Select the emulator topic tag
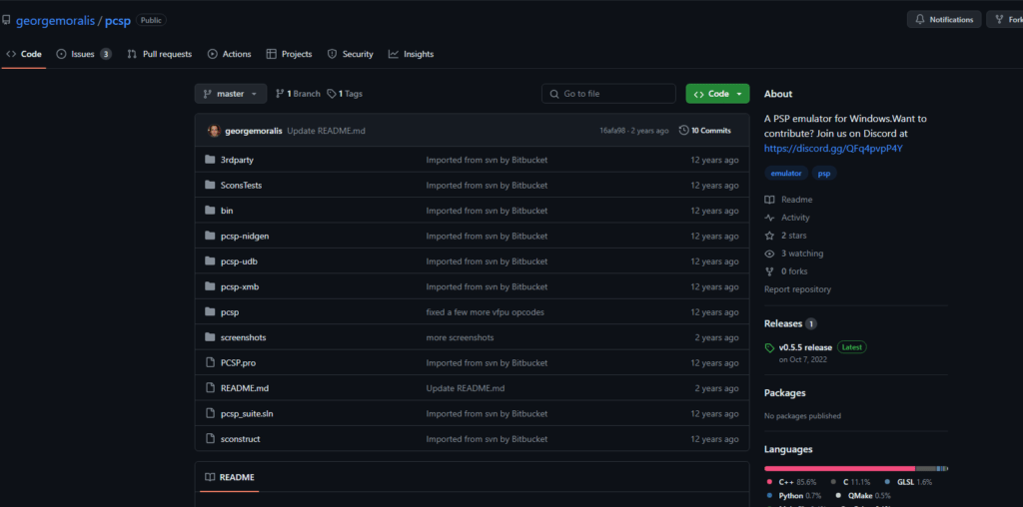The image size is (1023, 507). (x=786, y=174)
